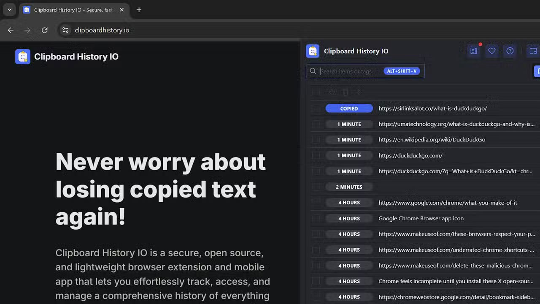Screen dimensions: 540x304
Task: Click the heart favorites icon
Action: point(492,51)
